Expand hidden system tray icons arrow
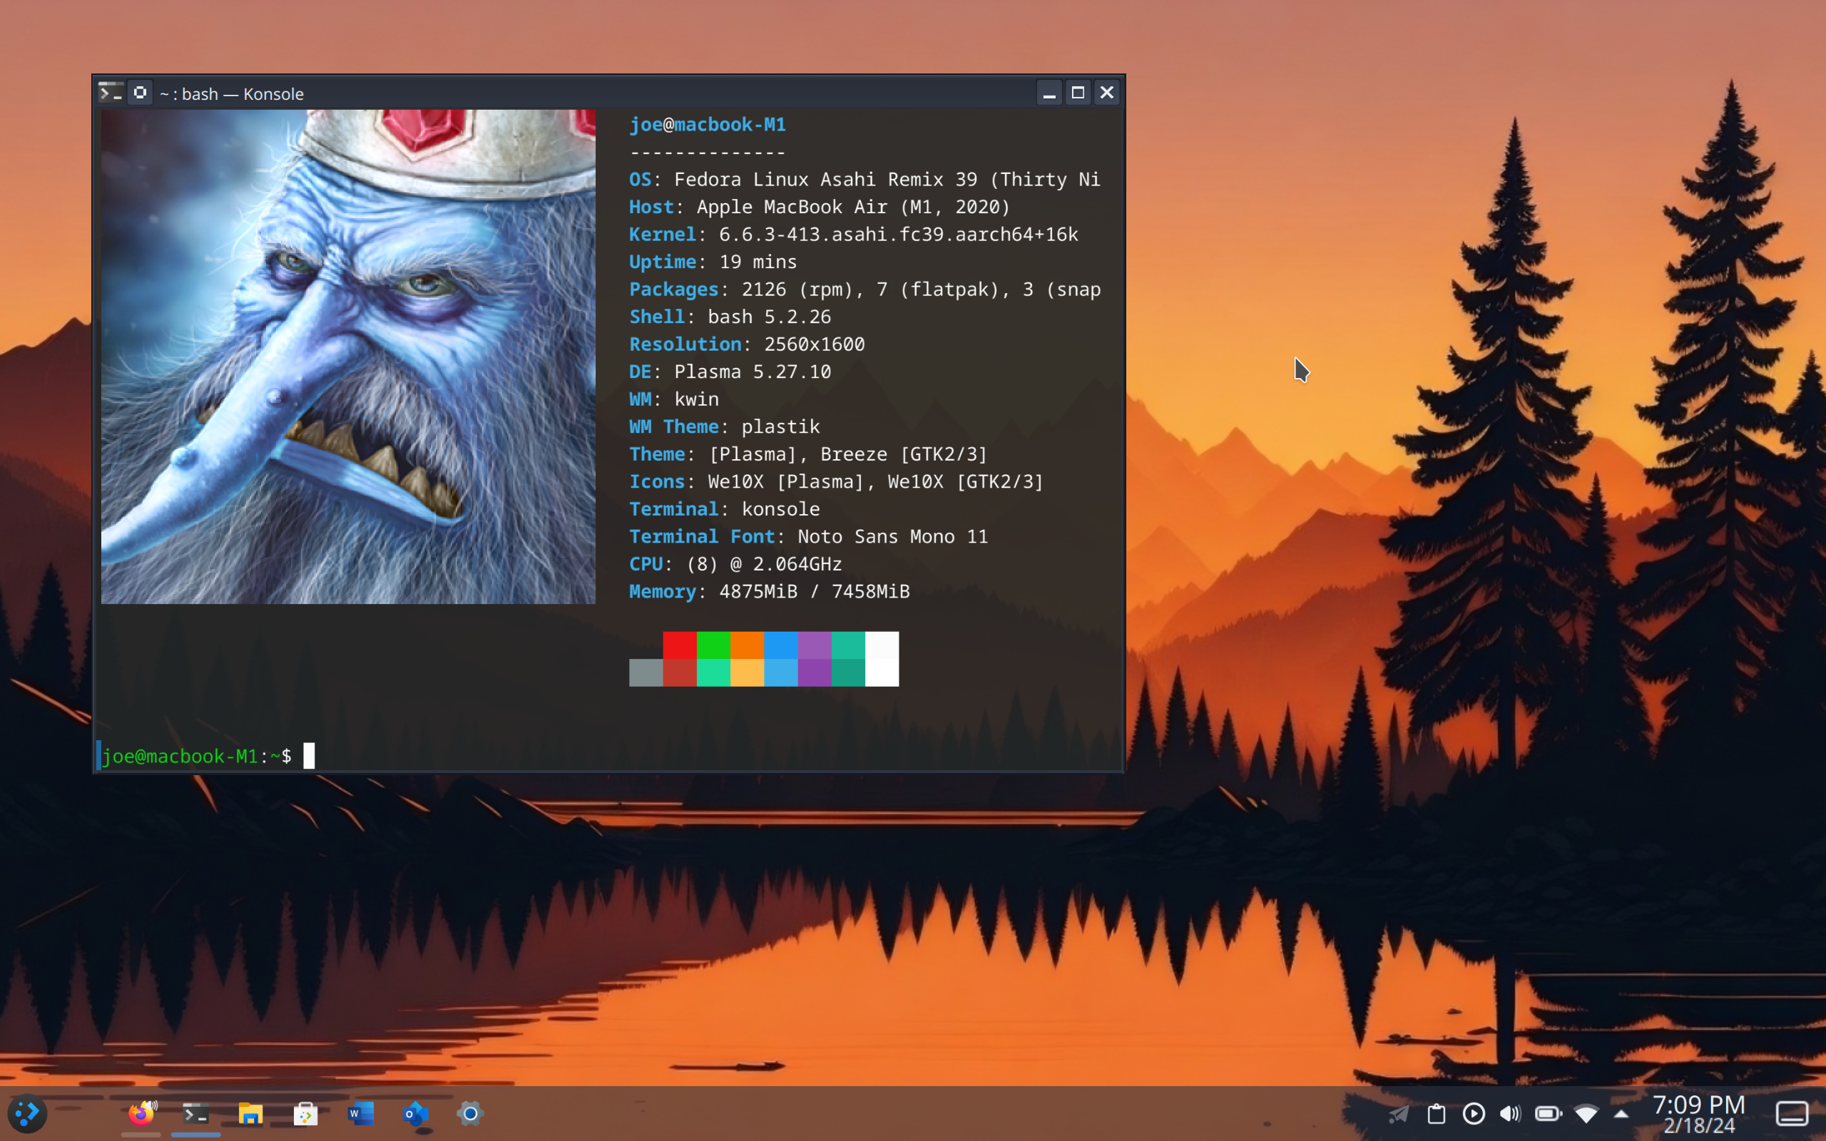Image resolution: width=1826 pixels, height=1141 pixels. pos(1621,1113)
